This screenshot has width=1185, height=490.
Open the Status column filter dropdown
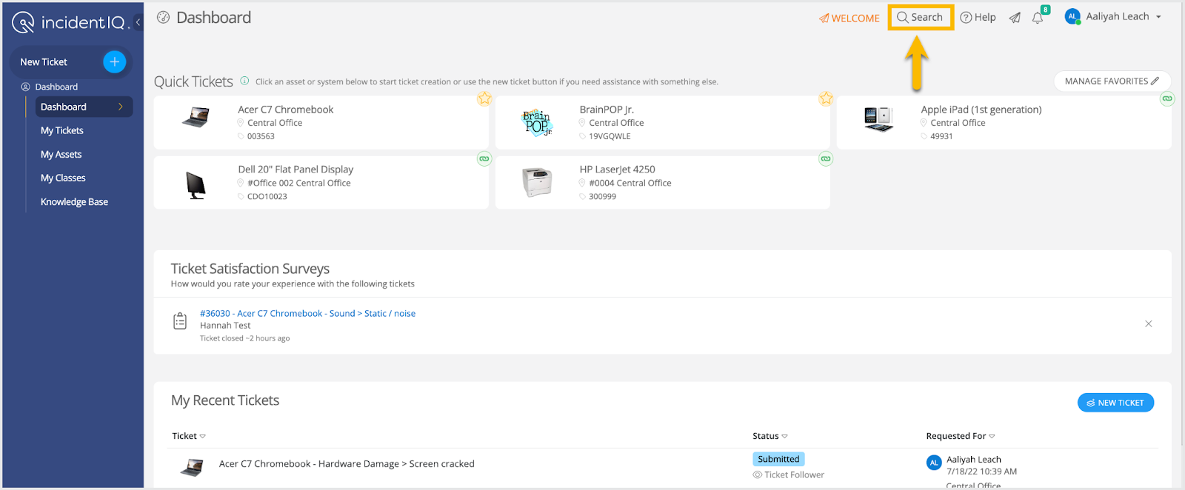click(x=785, y=437)
